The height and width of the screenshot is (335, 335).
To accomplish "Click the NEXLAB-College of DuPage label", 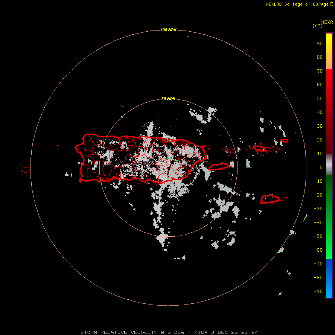I will click(297, 4).
